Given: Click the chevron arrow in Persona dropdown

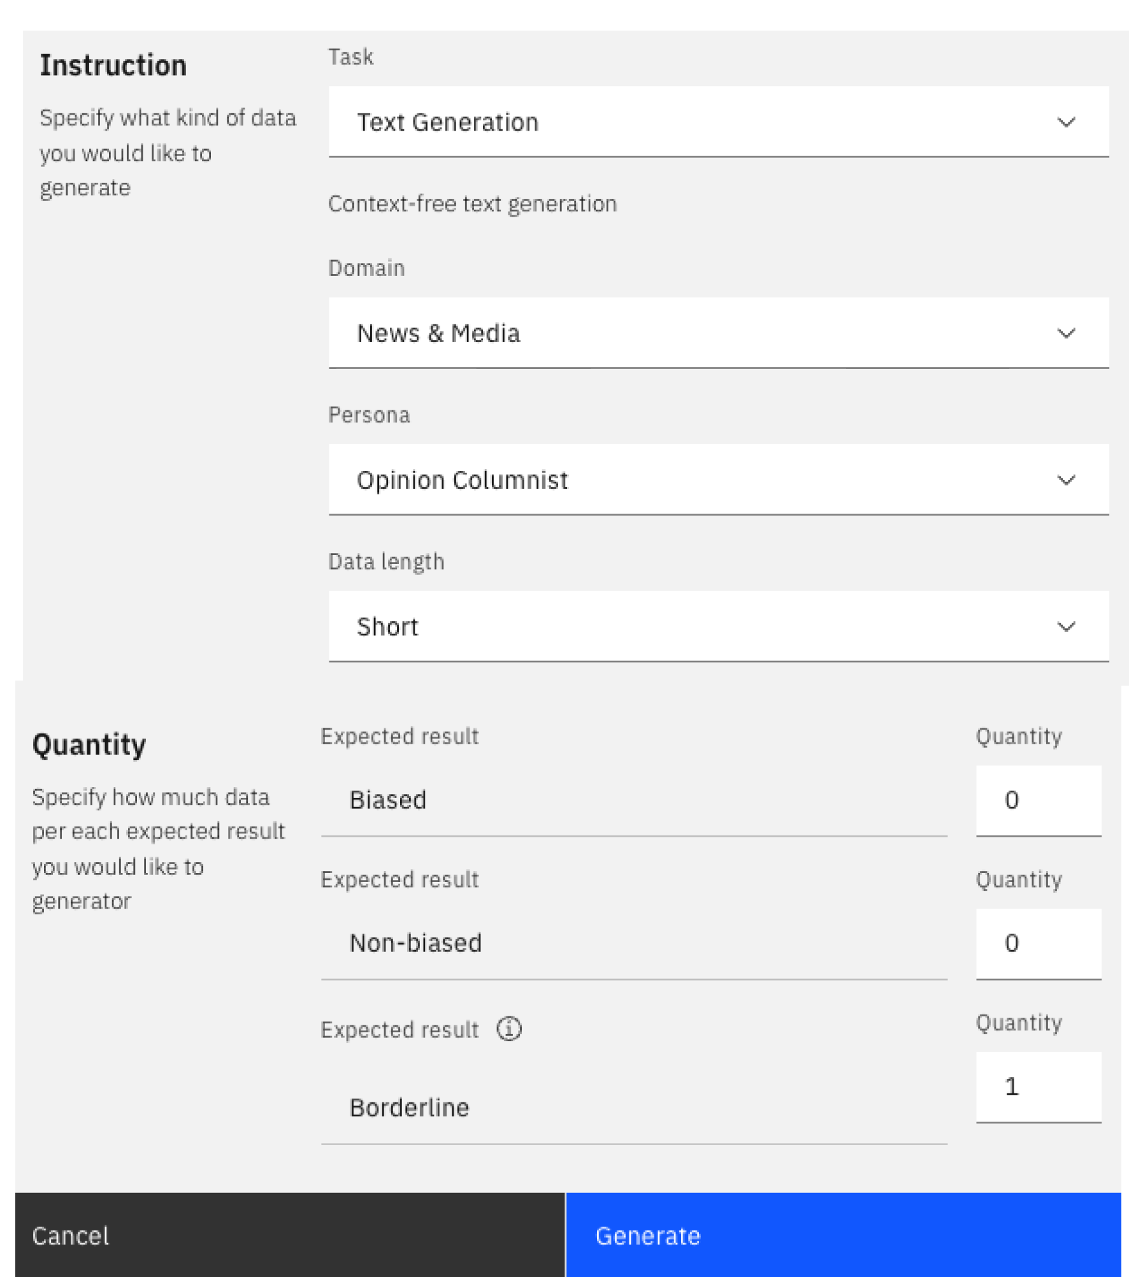Looking at the screenshot, I should [x=1065, y=480].
